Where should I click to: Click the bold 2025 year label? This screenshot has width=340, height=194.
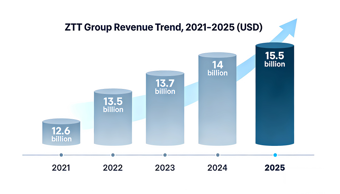click(x=275, y=168)
